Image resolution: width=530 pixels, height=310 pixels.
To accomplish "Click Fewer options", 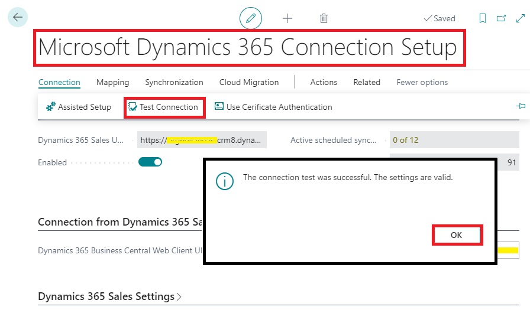I will tap(422, 82).
